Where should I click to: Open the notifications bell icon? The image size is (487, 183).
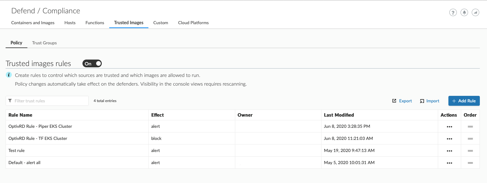pos(464,12)
